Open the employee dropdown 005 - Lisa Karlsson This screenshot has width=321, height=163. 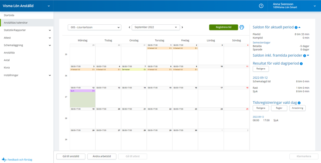point(94,27)
